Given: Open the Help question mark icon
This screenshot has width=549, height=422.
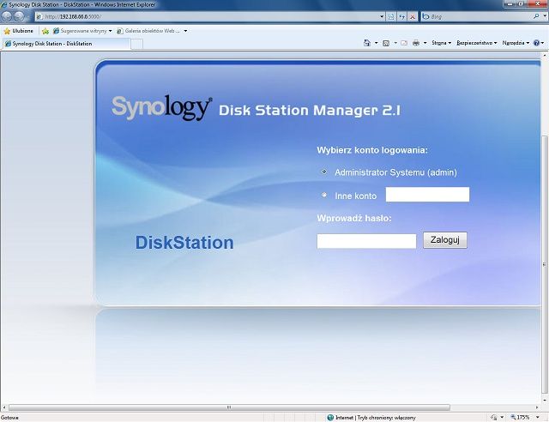Looking at the screenshot, I should [x=536, y=43].
